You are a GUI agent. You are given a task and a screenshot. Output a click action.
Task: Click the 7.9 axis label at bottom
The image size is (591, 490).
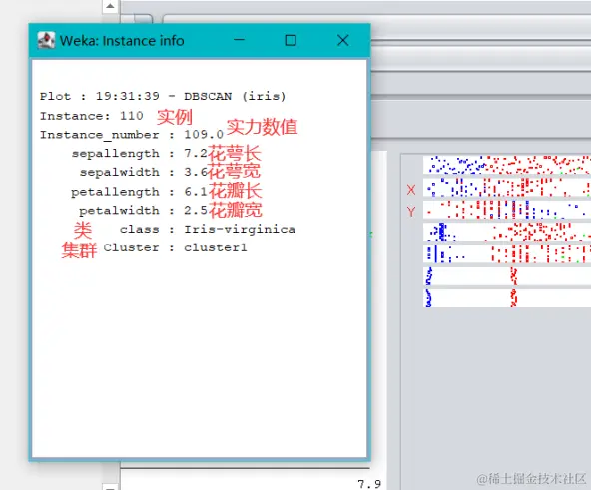369,484
